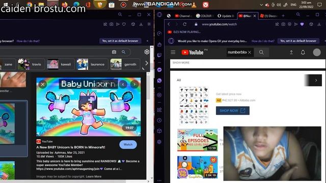Click Yes set as default in right window
This screenshot has height=183, width=326.
[298, 41]
